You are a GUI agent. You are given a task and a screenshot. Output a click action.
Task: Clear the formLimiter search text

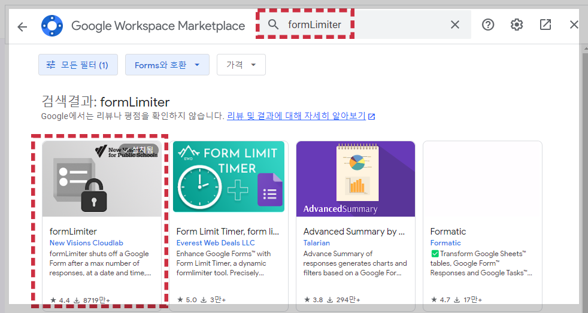(x=455, y=25)
